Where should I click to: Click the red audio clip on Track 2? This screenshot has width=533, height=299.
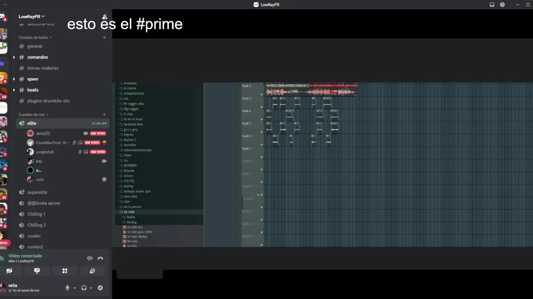[x=333, y=90]
